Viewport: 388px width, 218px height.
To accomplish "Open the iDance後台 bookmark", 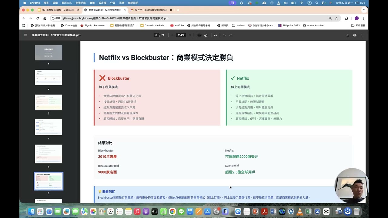I will [69, 25].
